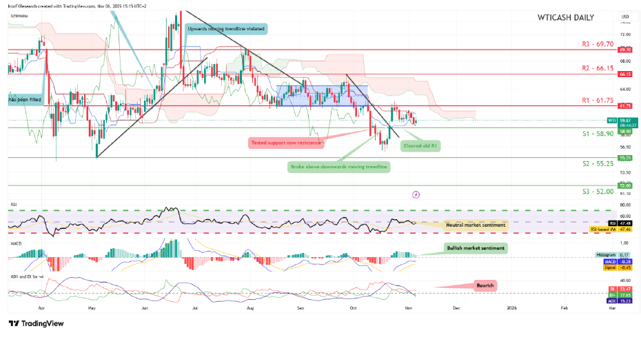Image resolution: width=641 pixels, height=337 pixels.
Task: Select the 'Upwards moving trendline violated' callout
Action: [226, 29]
